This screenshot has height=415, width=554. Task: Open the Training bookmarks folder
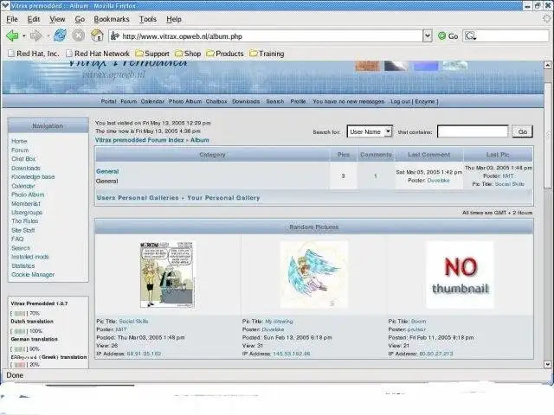[x=267, y=54]
